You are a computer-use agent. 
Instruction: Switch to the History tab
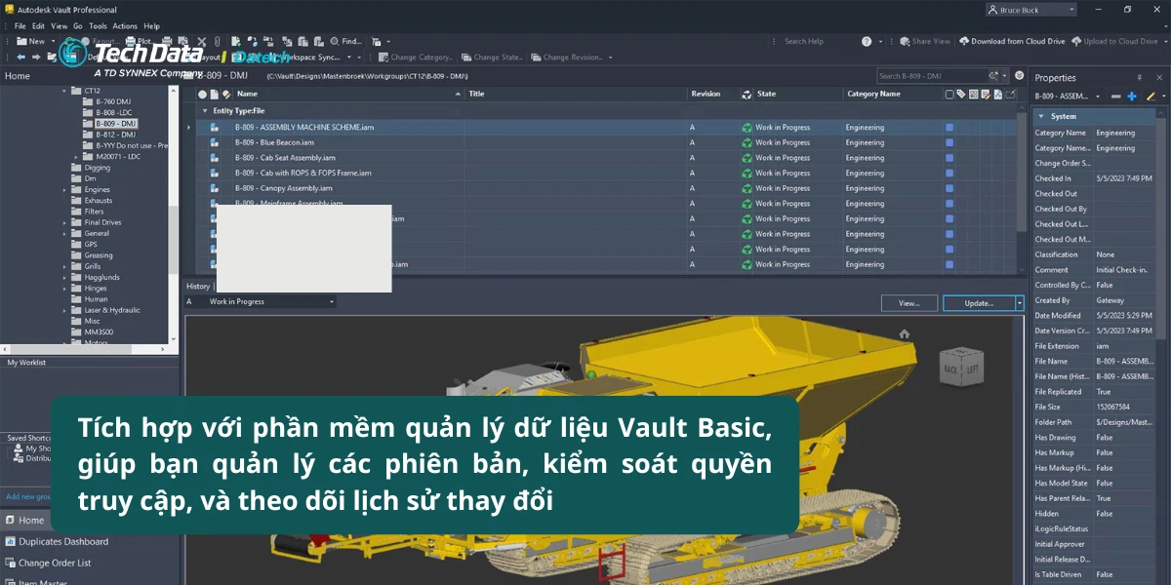click(198, 286)
